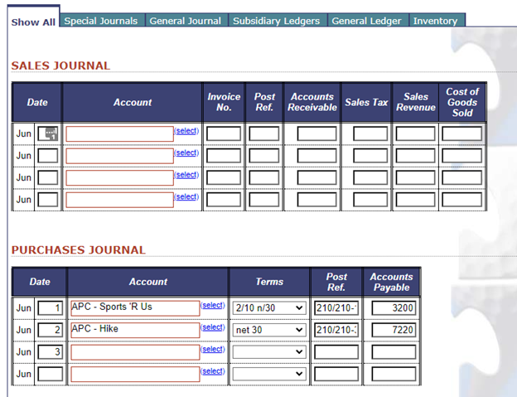517x397 pixels.
Task: Click select link in Jun 3 purchases row
Action: tap(212, 349)
